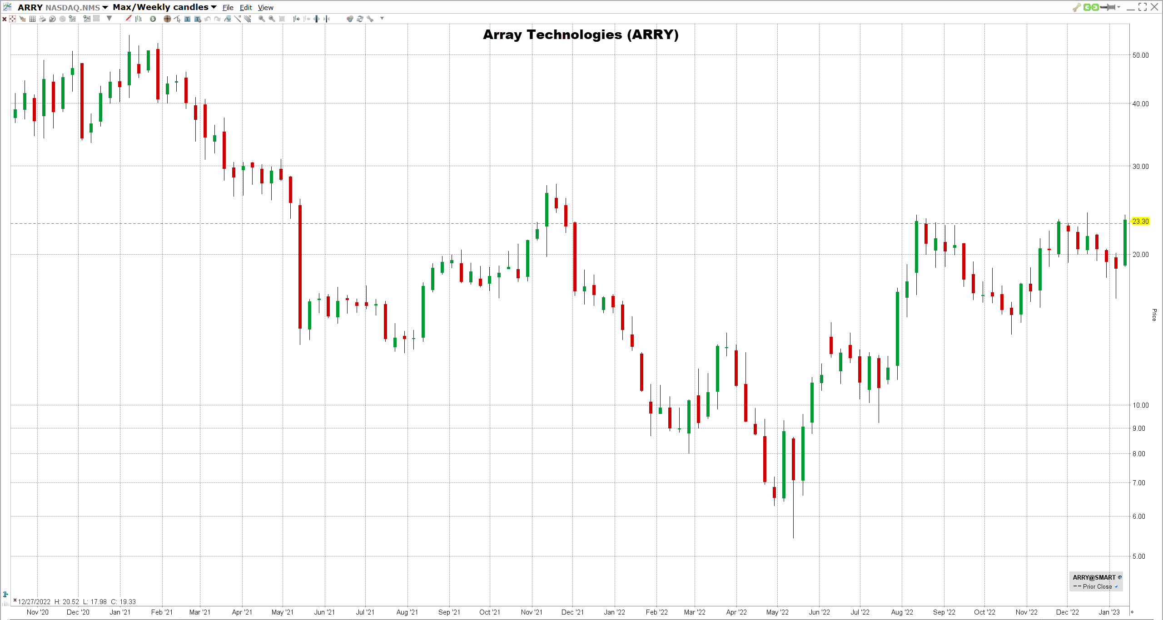
Task: Click the bars with right arrow icon
Action: click(x=296, y=19)
